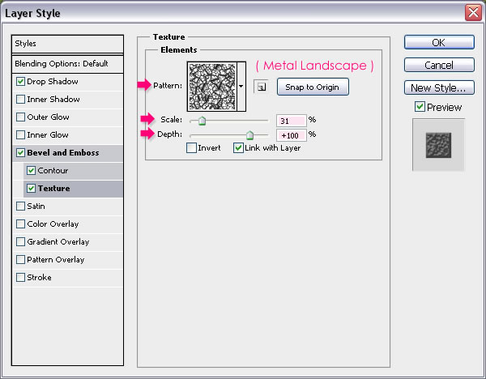This screenshot has height=379, width=486.
Task: Select the Drop Shadow label
Action: [x=53, y=82]
